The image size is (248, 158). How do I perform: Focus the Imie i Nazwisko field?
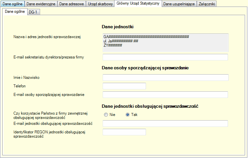(166, 78)
